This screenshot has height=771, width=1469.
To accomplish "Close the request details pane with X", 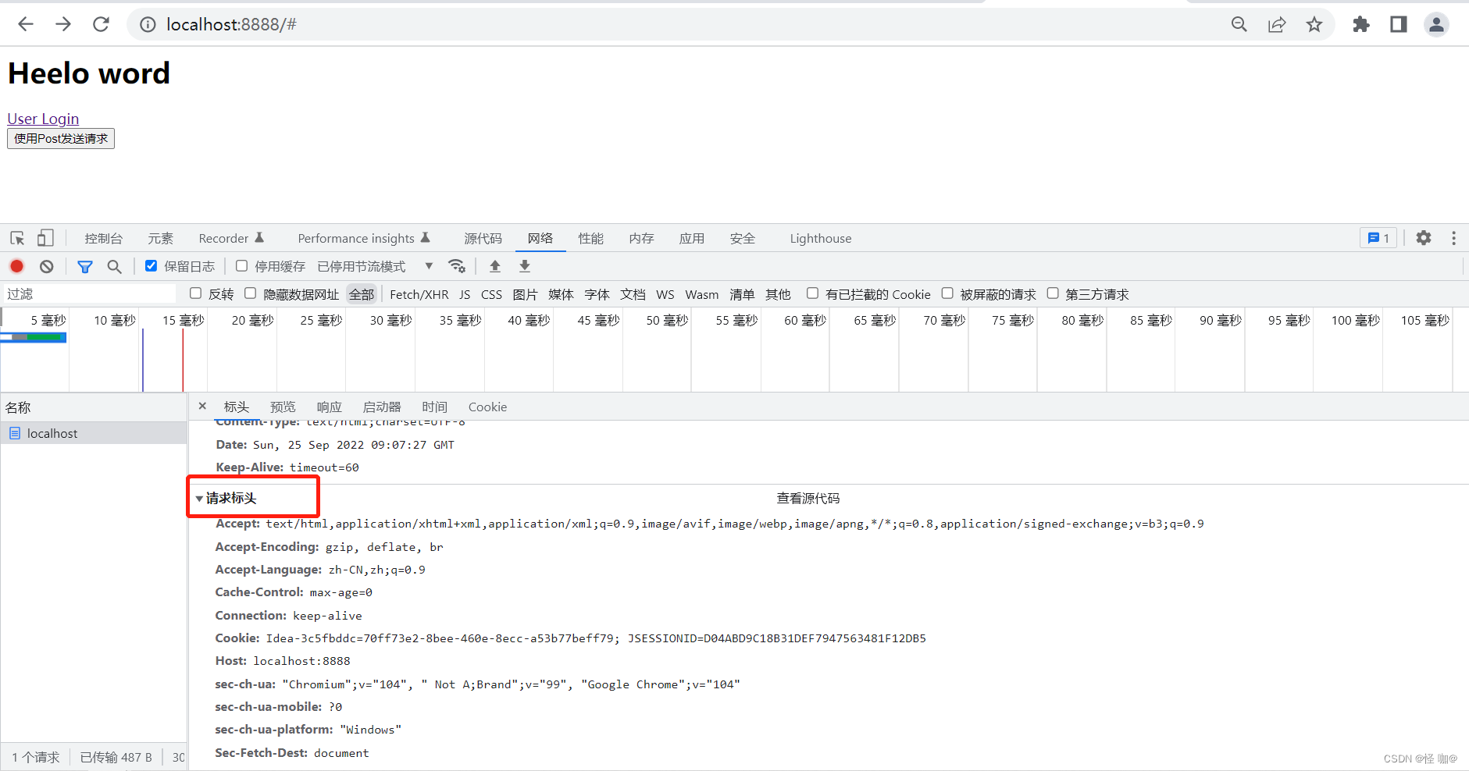I will (202, 406).
